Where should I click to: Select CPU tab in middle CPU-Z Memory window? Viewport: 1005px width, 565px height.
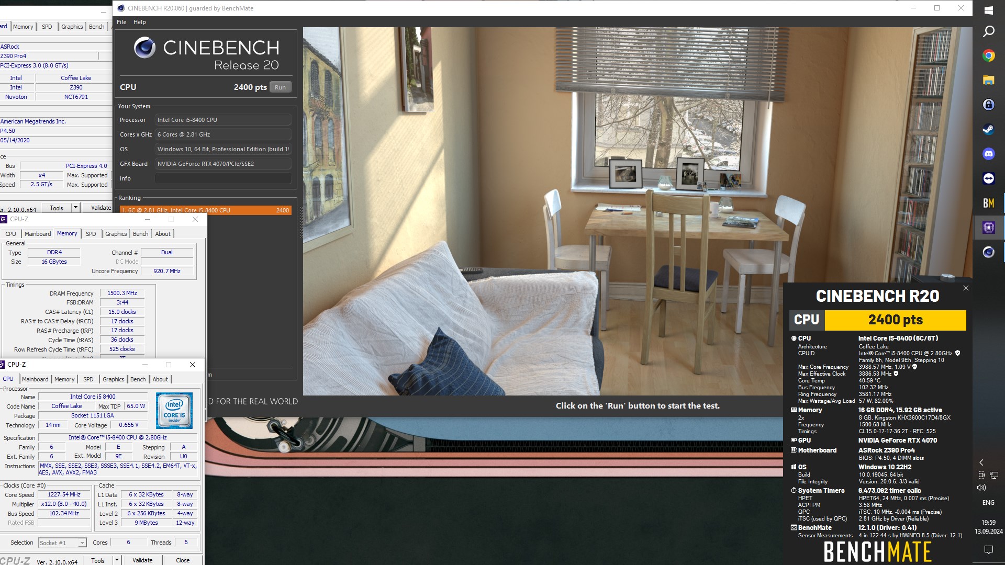[10, 234]
